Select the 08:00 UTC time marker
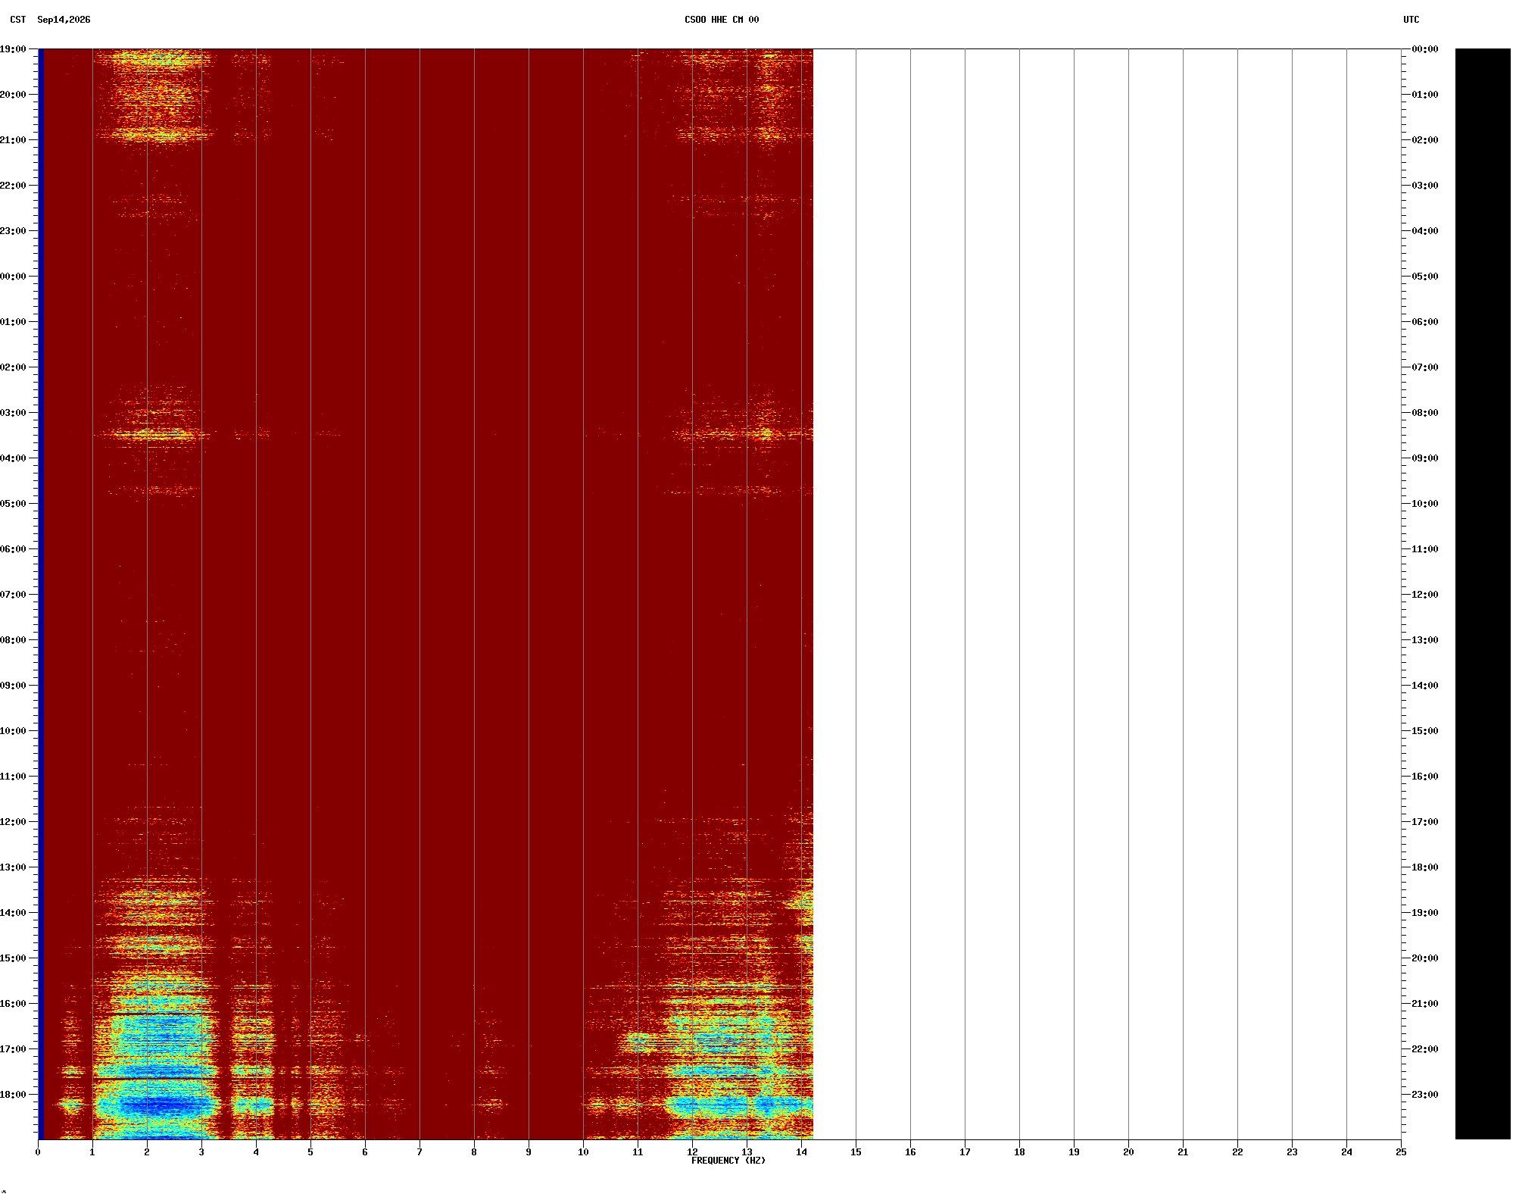 point(1425,413)
